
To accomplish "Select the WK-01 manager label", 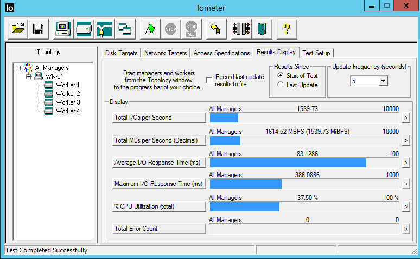I will (x=54, y=76).
